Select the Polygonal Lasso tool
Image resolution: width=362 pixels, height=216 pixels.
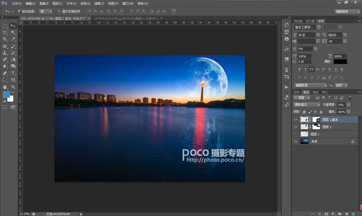pos(5,33)
